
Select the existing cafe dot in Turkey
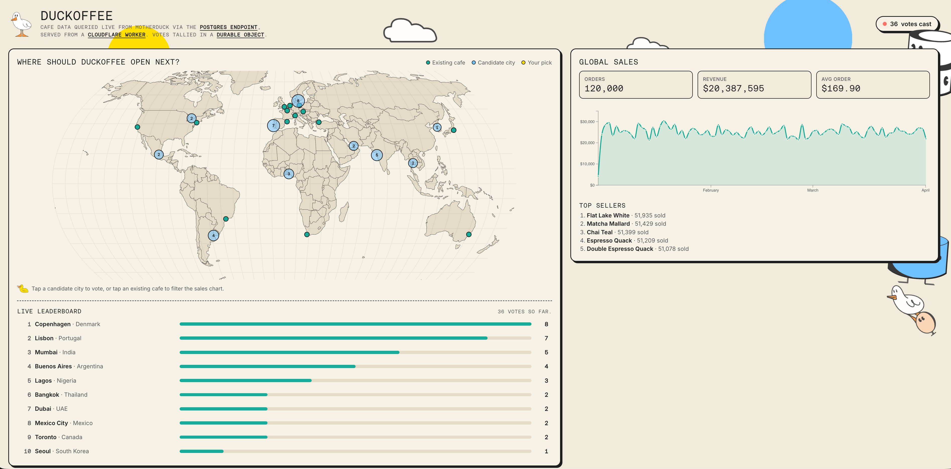[x=319, y=122]
